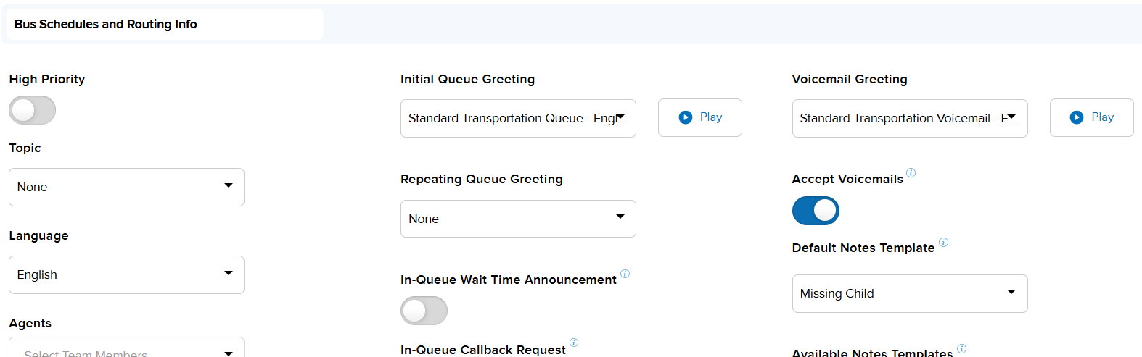Turn on In-Queue Wait Time Announcement
This screenshot has width=1142, height=357.
pos(424,311)
